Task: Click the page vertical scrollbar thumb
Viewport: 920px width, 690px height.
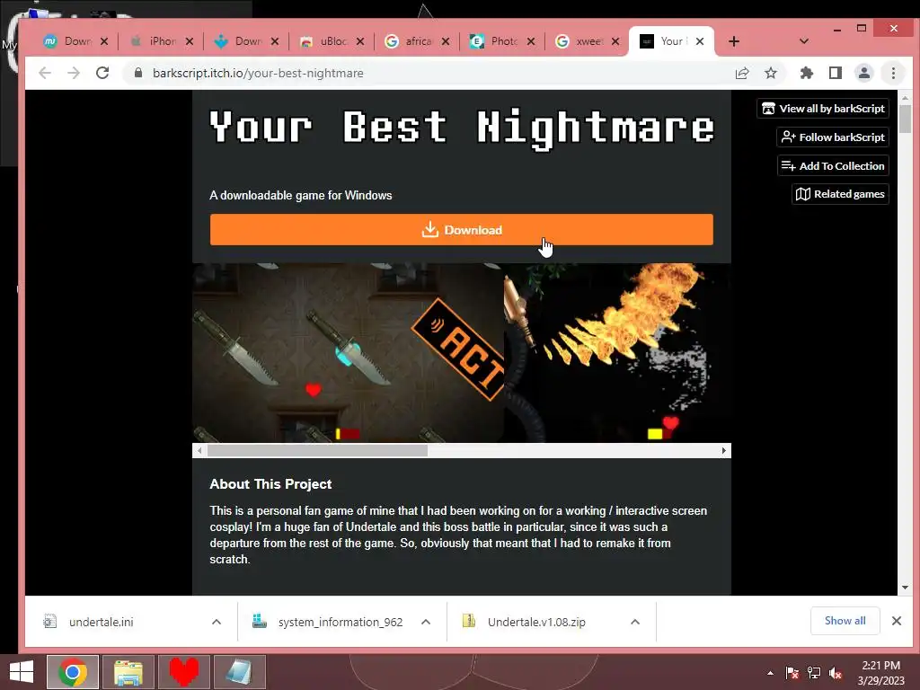Action: tap(905, 119)
